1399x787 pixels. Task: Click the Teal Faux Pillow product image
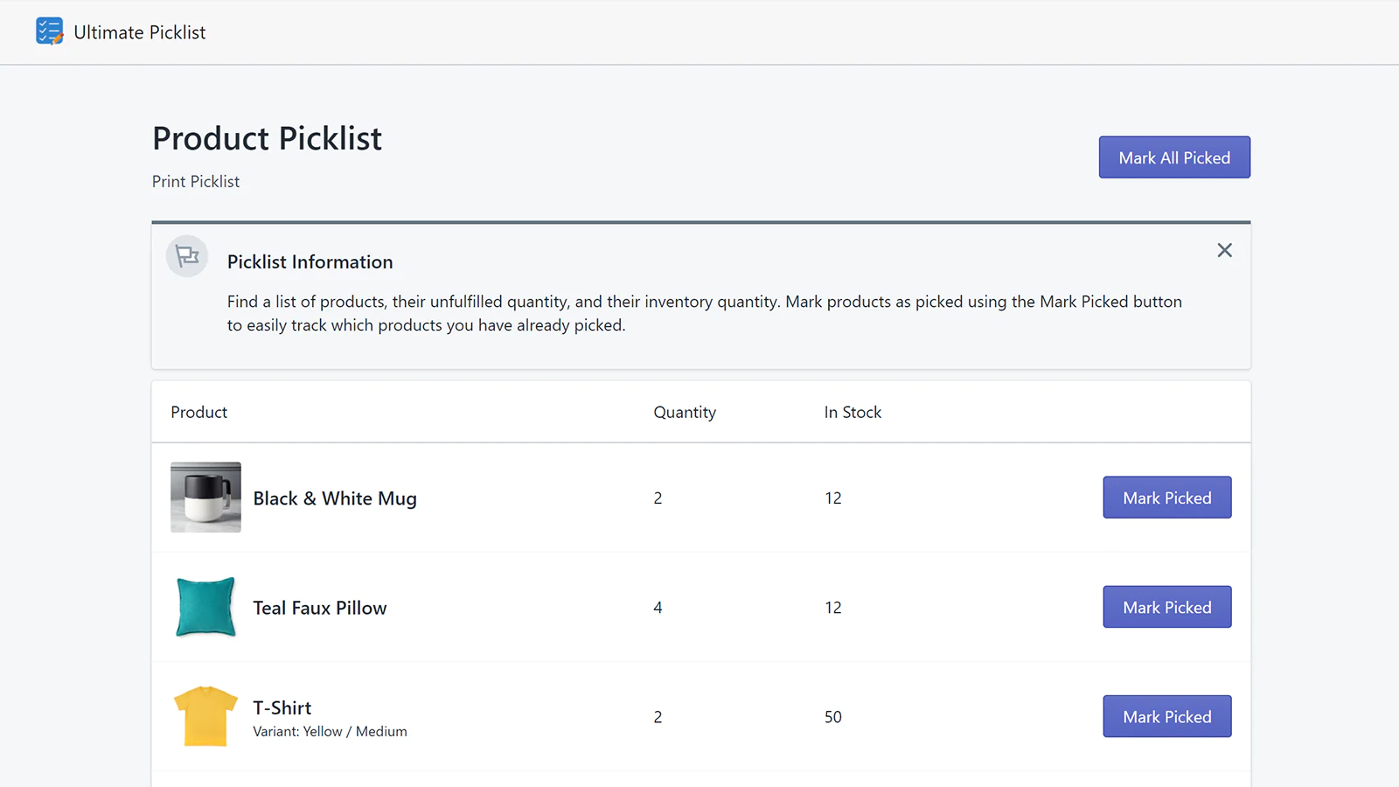click(205, 607)
